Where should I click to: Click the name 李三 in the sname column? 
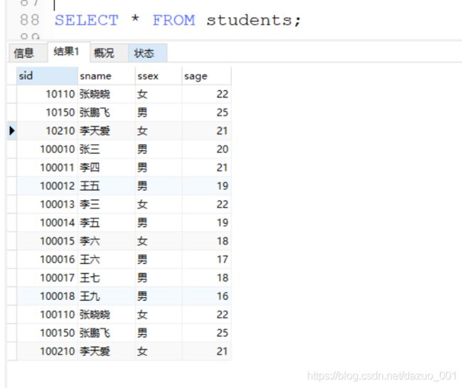click(90, 204)
